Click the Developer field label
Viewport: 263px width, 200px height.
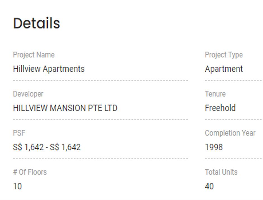28,94
